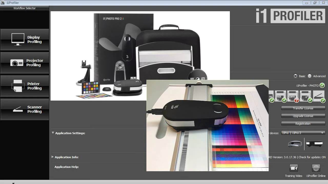328x184 pixels.
Task: Click the scanner license icon
Action: [319, 96]
